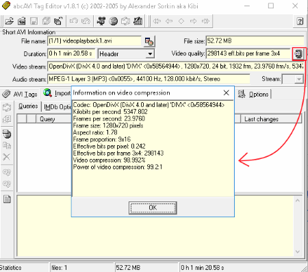Image resolution: width=308 pixels, height=272 pixels.
Task: Click 'Power of video compression: 99.2:1' line
Action: (118, 167)
